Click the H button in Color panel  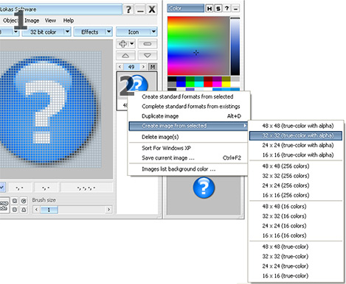(x=210, y=9)
